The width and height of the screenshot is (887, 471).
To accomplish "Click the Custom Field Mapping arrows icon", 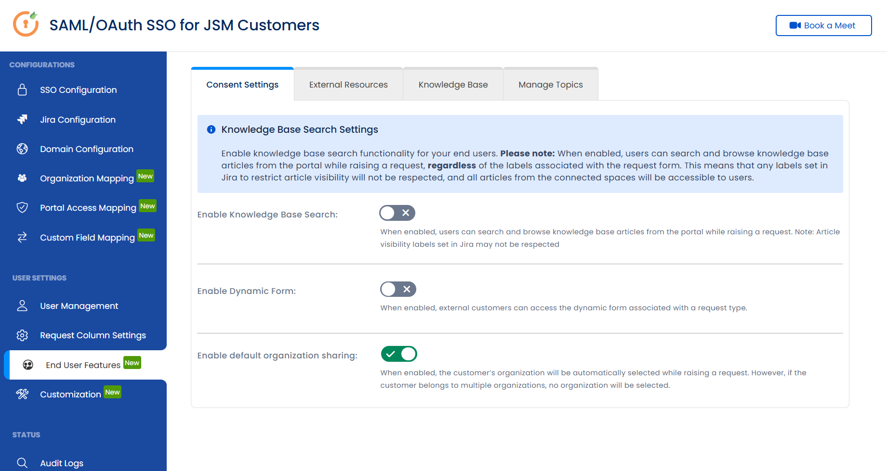I will (x=22, y=237).
